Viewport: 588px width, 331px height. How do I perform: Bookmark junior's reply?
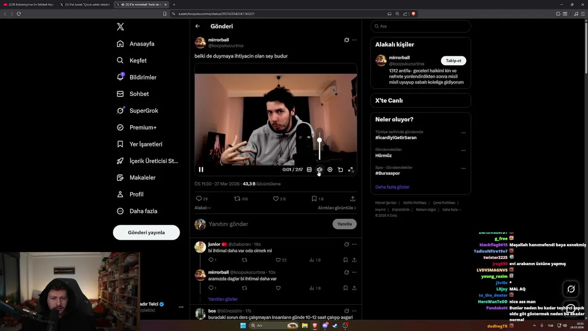pyautogui.click(x=345, y=260)
